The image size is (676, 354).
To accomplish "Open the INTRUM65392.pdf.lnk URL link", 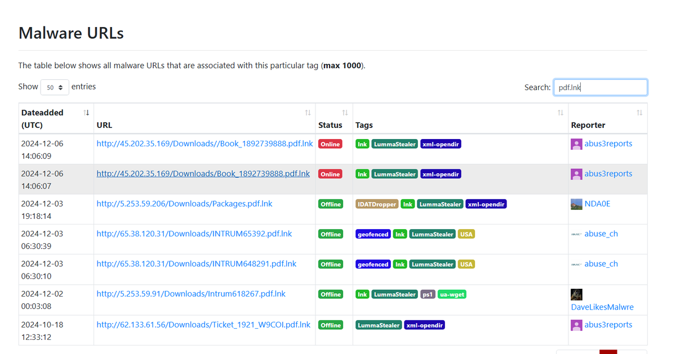I will point(194,234).
